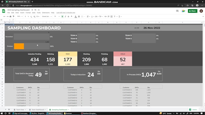Open the Data menu

click(33, 13)
